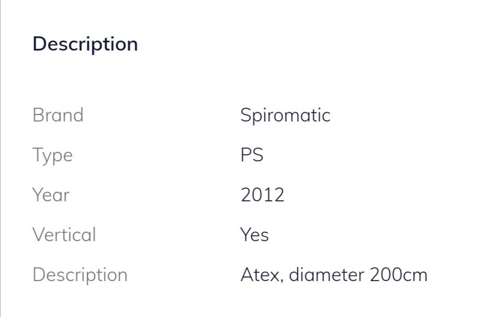Select the Yes value for Vertical
Viewport: 480px width, 317px height.
point(255,235)
